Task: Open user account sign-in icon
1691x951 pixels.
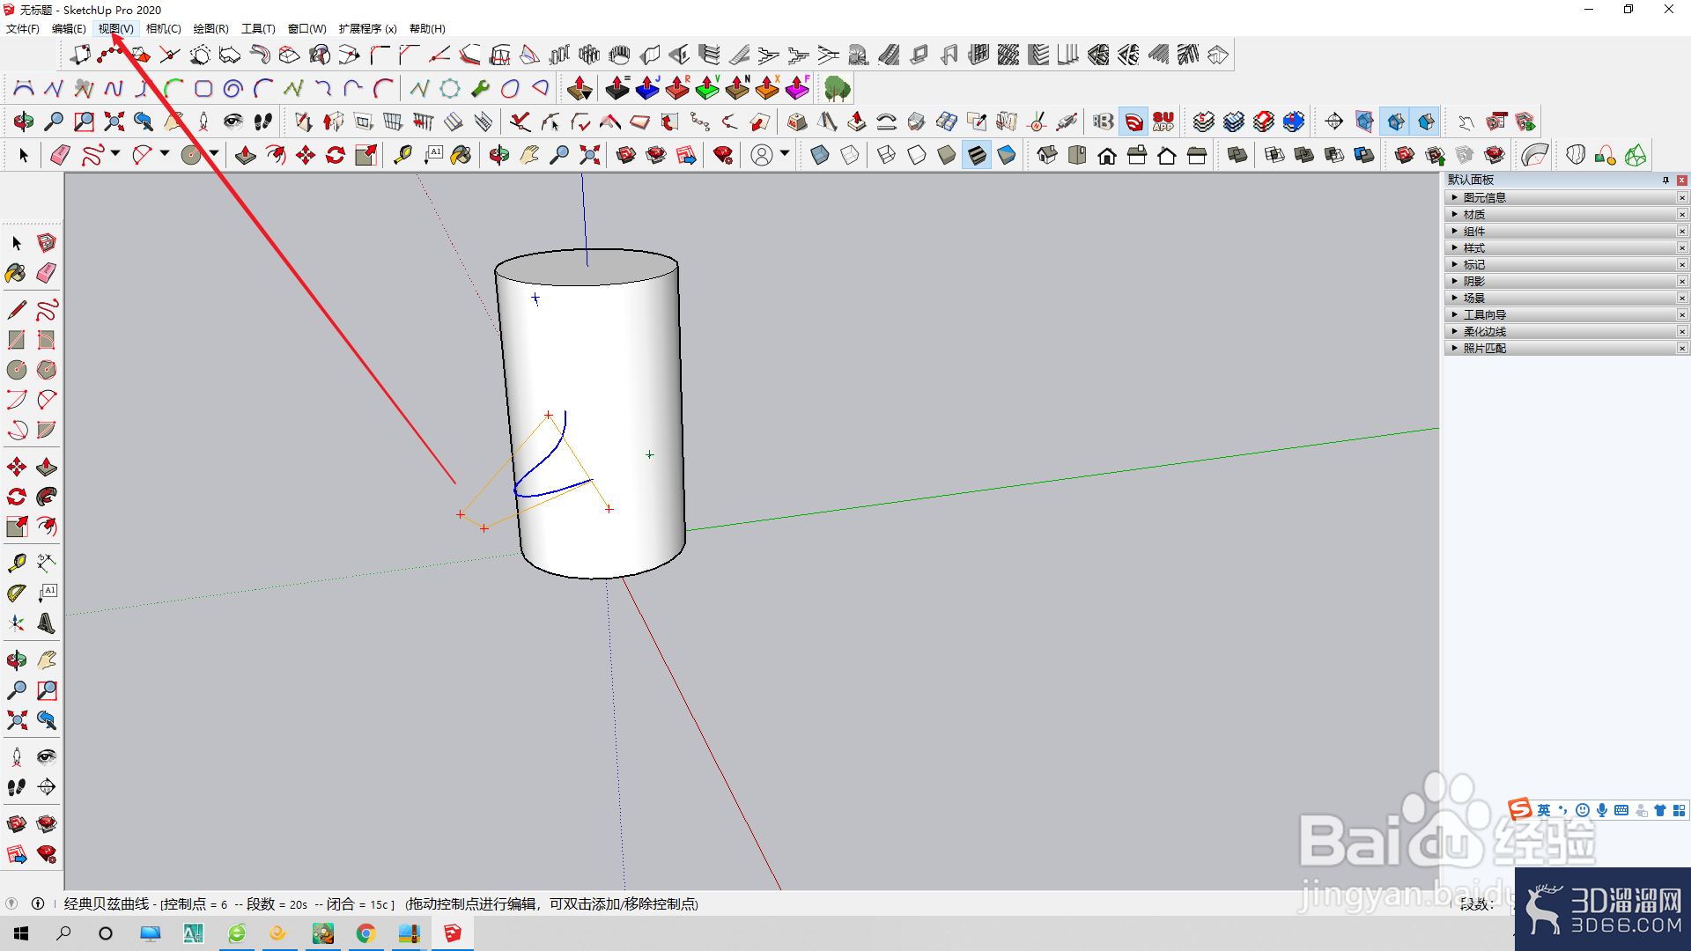Action: pyautogui.click(x=762, y=155)
